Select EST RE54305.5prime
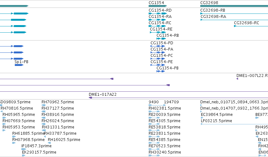The image size is (268, 157). coord(164,121)
